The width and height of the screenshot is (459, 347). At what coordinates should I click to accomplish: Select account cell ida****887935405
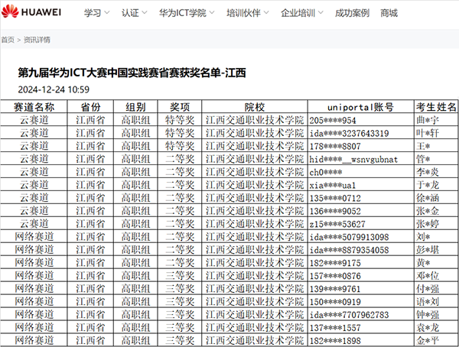click(361, 250)
